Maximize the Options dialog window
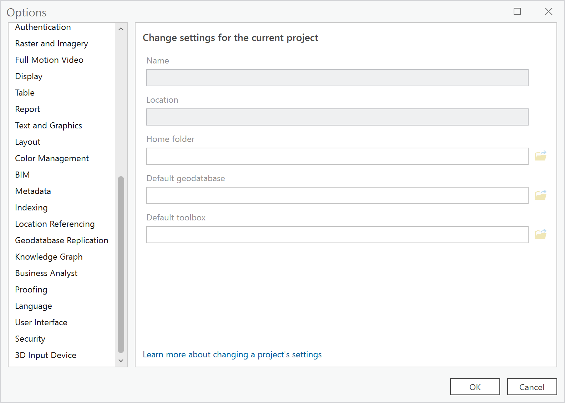 pyautogui.click(x=517, y=12)
